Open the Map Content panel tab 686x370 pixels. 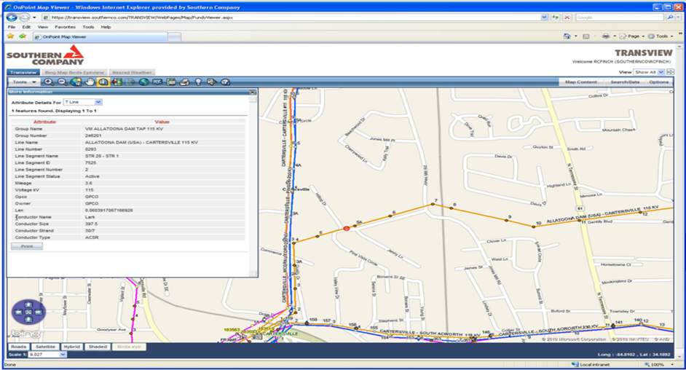(580, 82)
